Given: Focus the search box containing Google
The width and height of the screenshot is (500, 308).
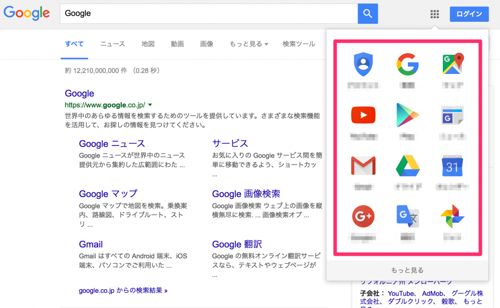Looking at the screenshot, I should tap(208, 14).
